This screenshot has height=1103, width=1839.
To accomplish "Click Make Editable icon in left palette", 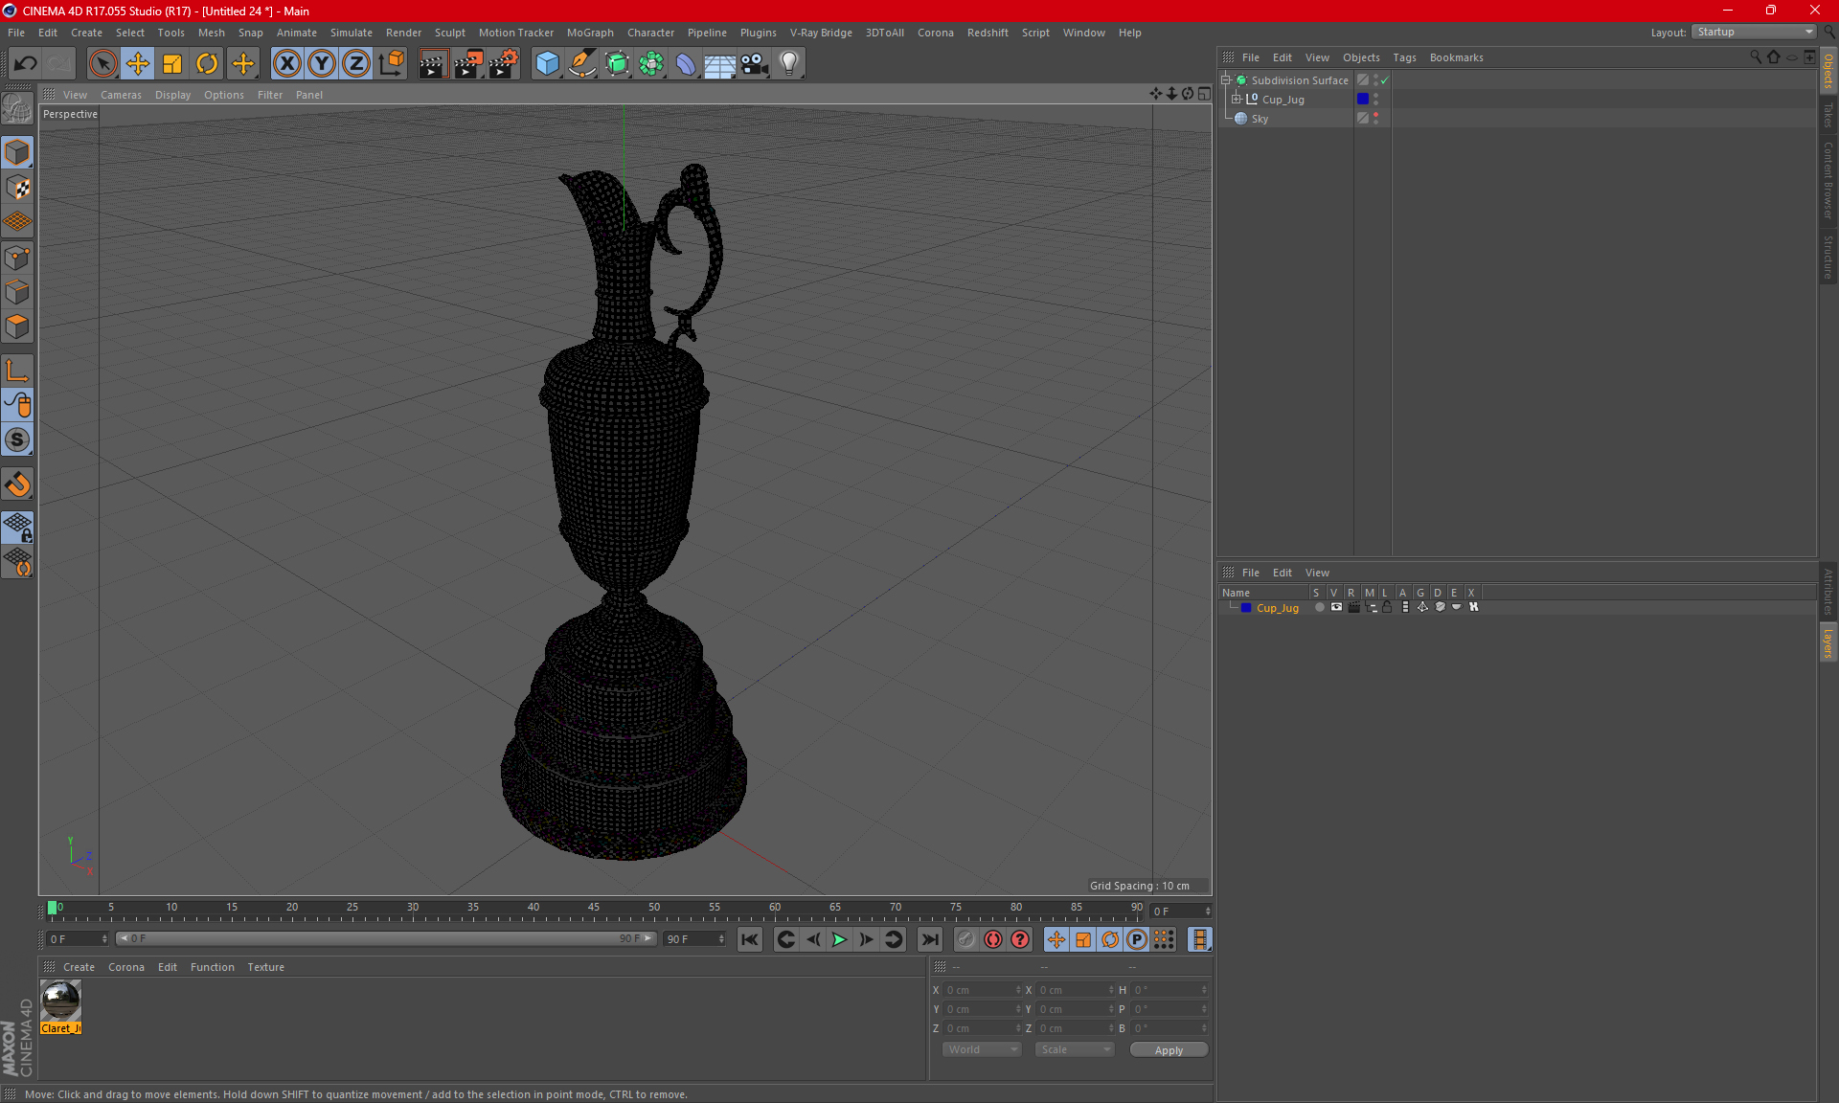I will point(17,108).
